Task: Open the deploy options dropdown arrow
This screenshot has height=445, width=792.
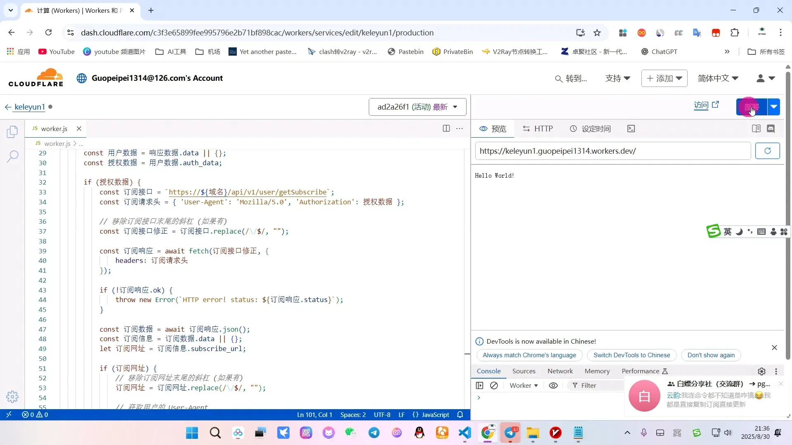Action: coord(774,107)
